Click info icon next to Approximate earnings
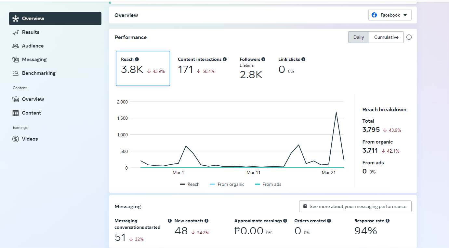Screen dimensions: 449x248 [x=285, y=221]
